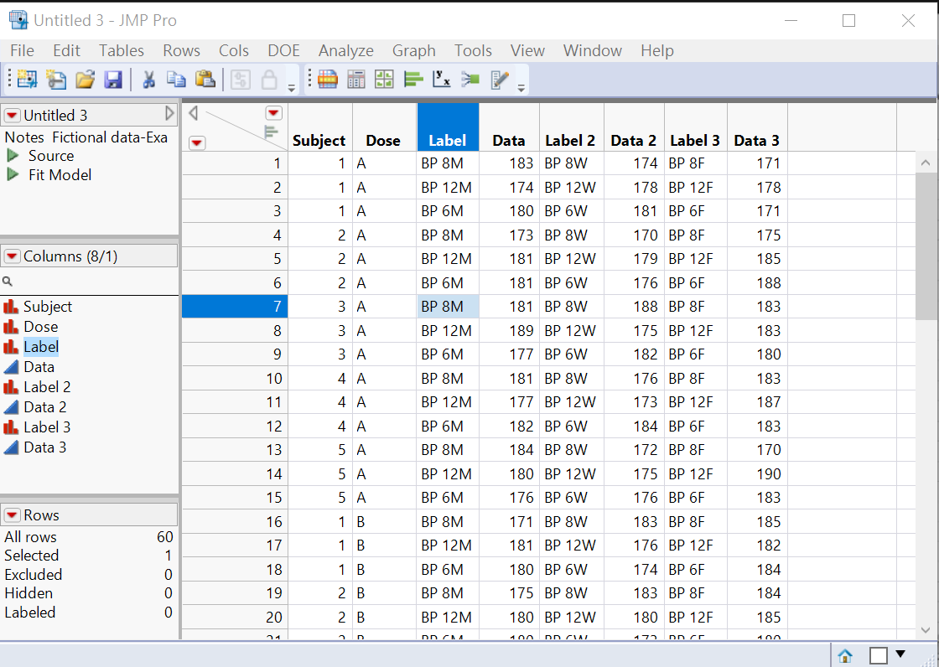
Task: Launch Fit Y by X toolbar icon
Action: coord(442,80)
